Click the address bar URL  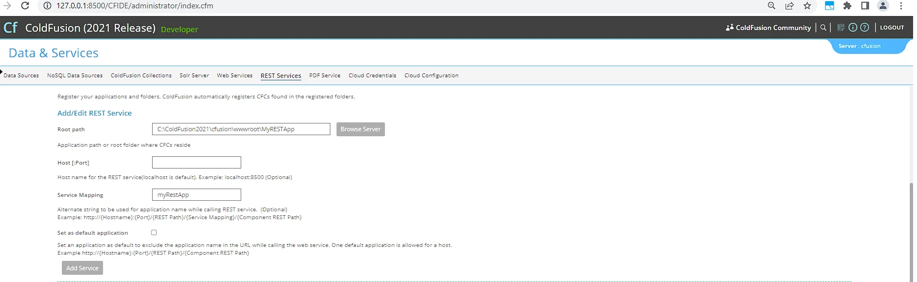pos(135,6)
